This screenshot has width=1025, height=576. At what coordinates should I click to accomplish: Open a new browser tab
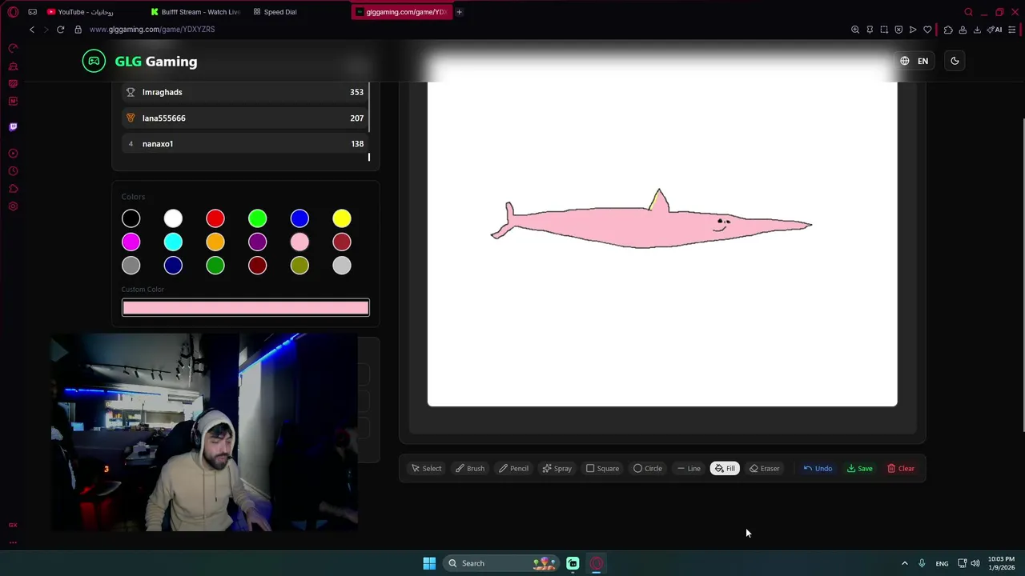459,12
